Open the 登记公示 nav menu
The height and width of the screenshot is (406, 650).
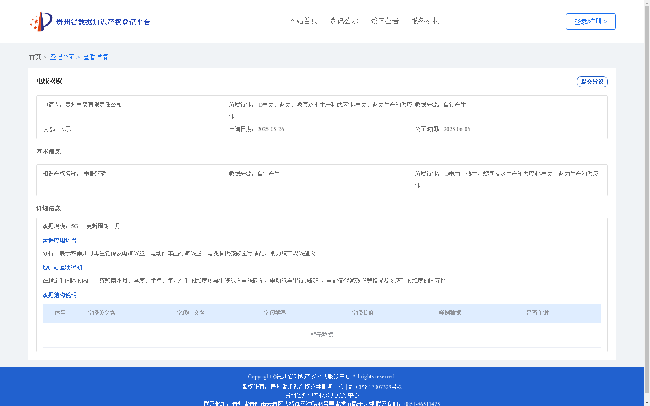pos(344,21)
